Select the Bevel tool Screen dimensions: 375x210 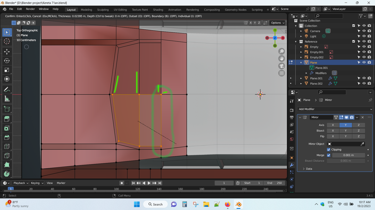click(x=7, y=137)
